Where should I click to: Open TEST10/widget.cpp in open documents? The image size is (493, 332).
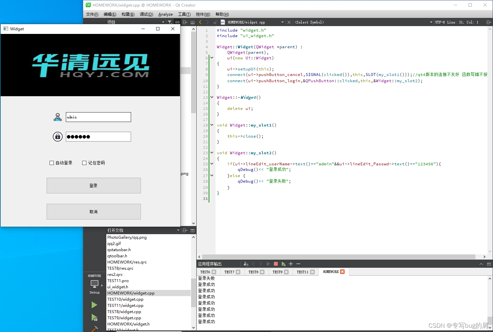[x=125, y=299]
